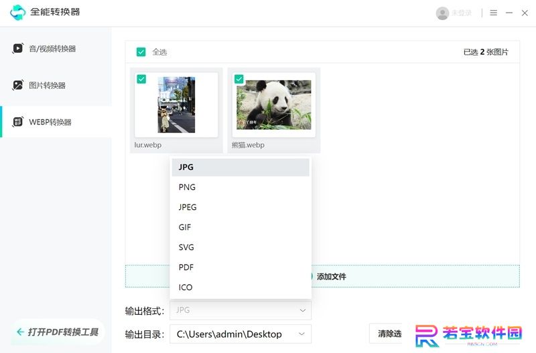This screenshot has width=536, height=353.
Task: Uncheck the lur.webp image checkbox
Action: 141,79
